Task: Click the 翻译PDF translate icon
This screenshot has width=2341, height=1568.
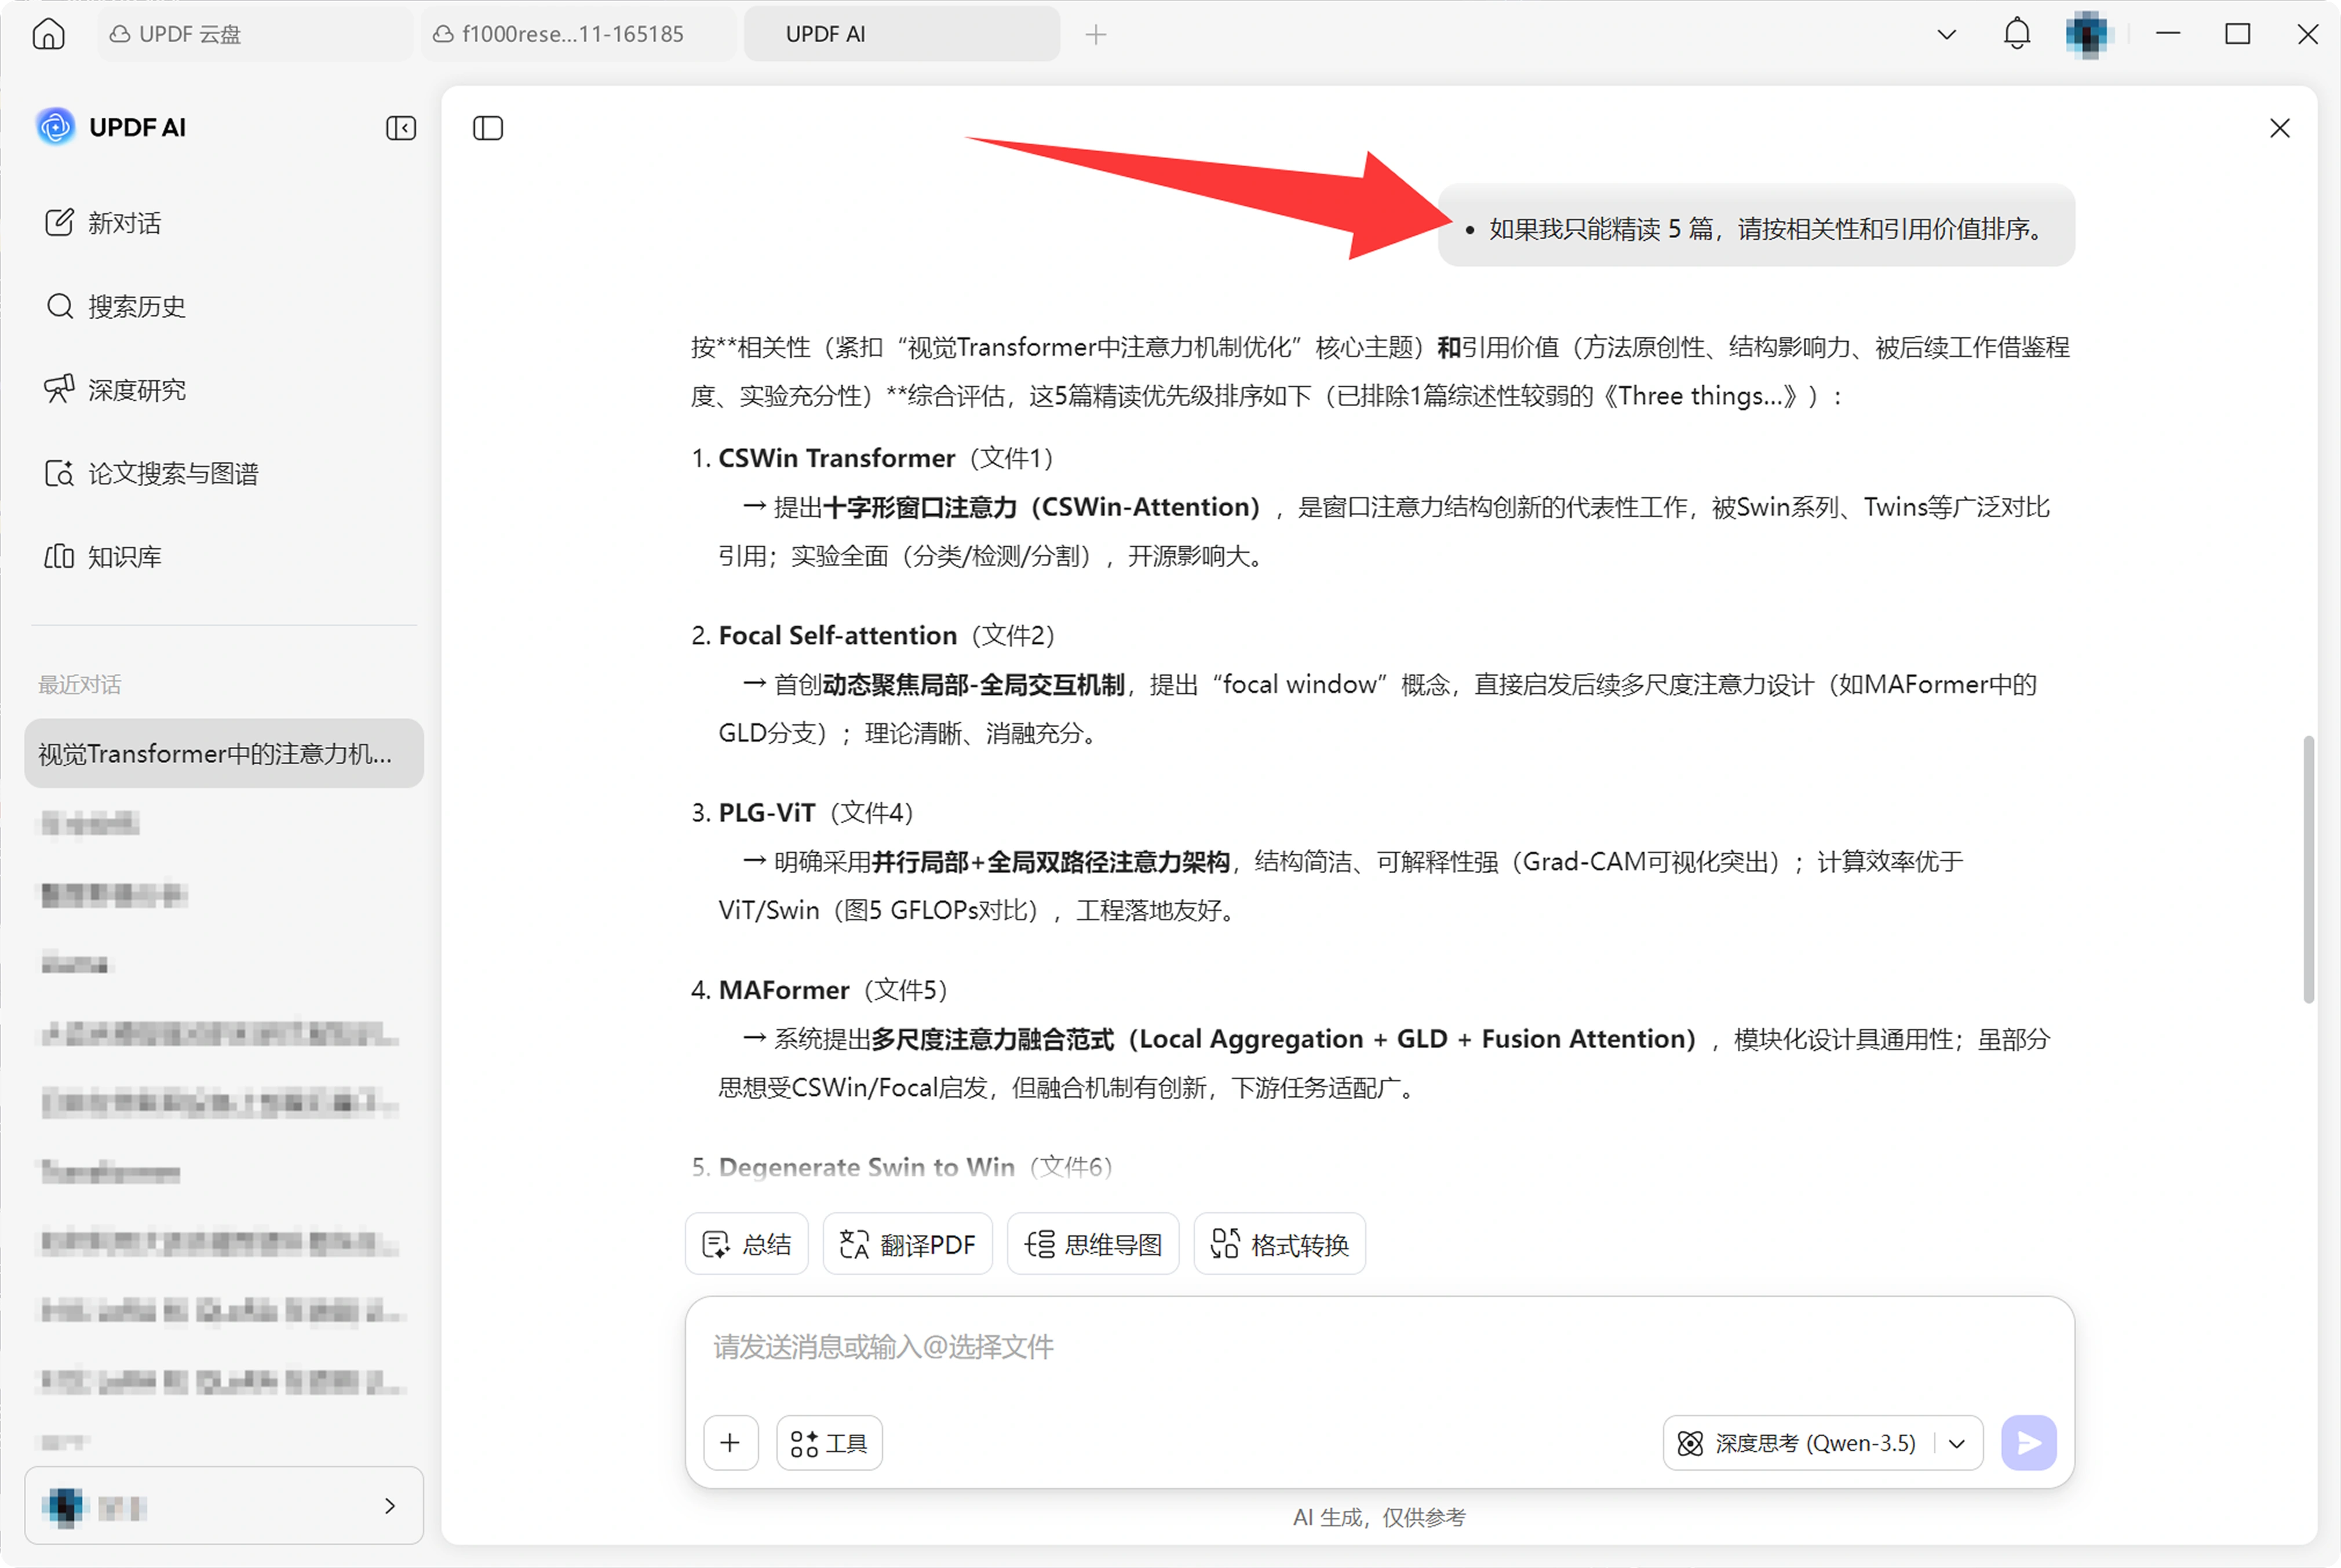Action: click(x=854, y=1244)
